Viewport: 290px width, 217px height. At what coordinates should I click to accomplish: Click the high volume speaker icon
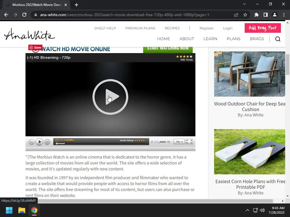tap(169, 142)
